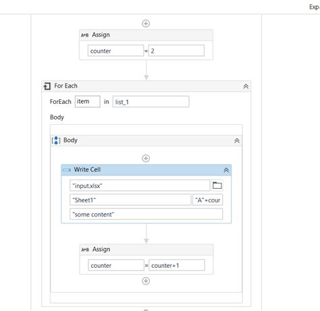Select the first Assign activity title
Image resolution: width=320 pixels, height=311 pixels.
(101, 35)
